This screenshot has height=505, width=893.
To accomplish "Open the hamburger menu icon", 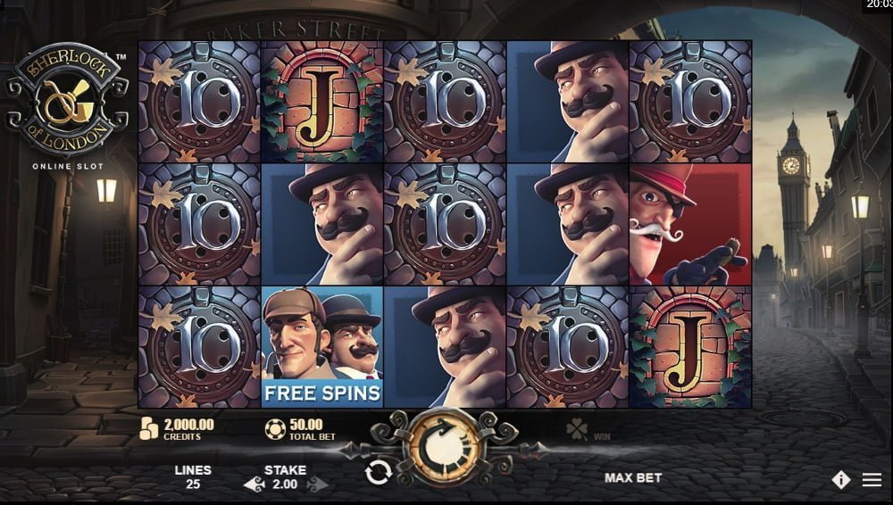I will [x=872, y=479].
